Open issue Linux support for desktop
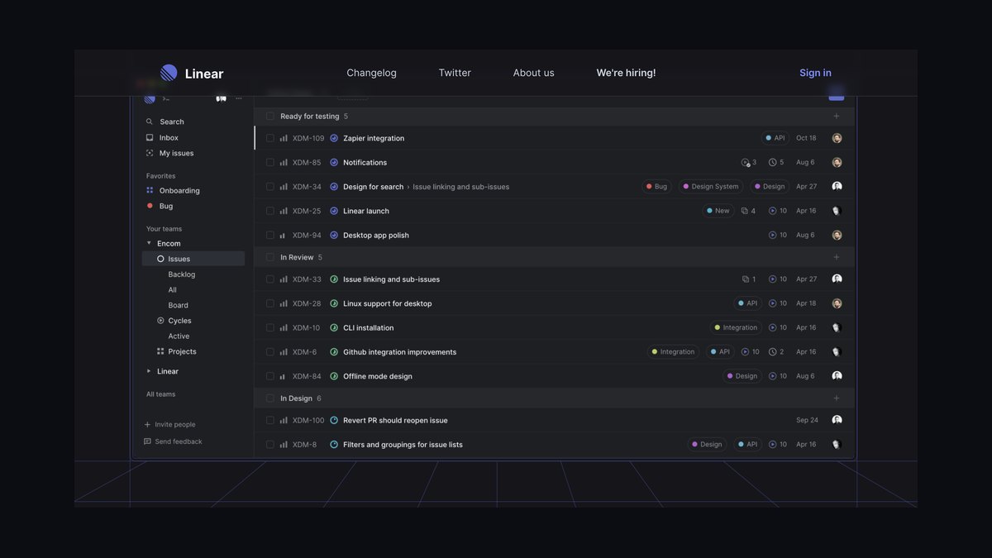Screen dimensions: 992x558 [x=387, y=303]
